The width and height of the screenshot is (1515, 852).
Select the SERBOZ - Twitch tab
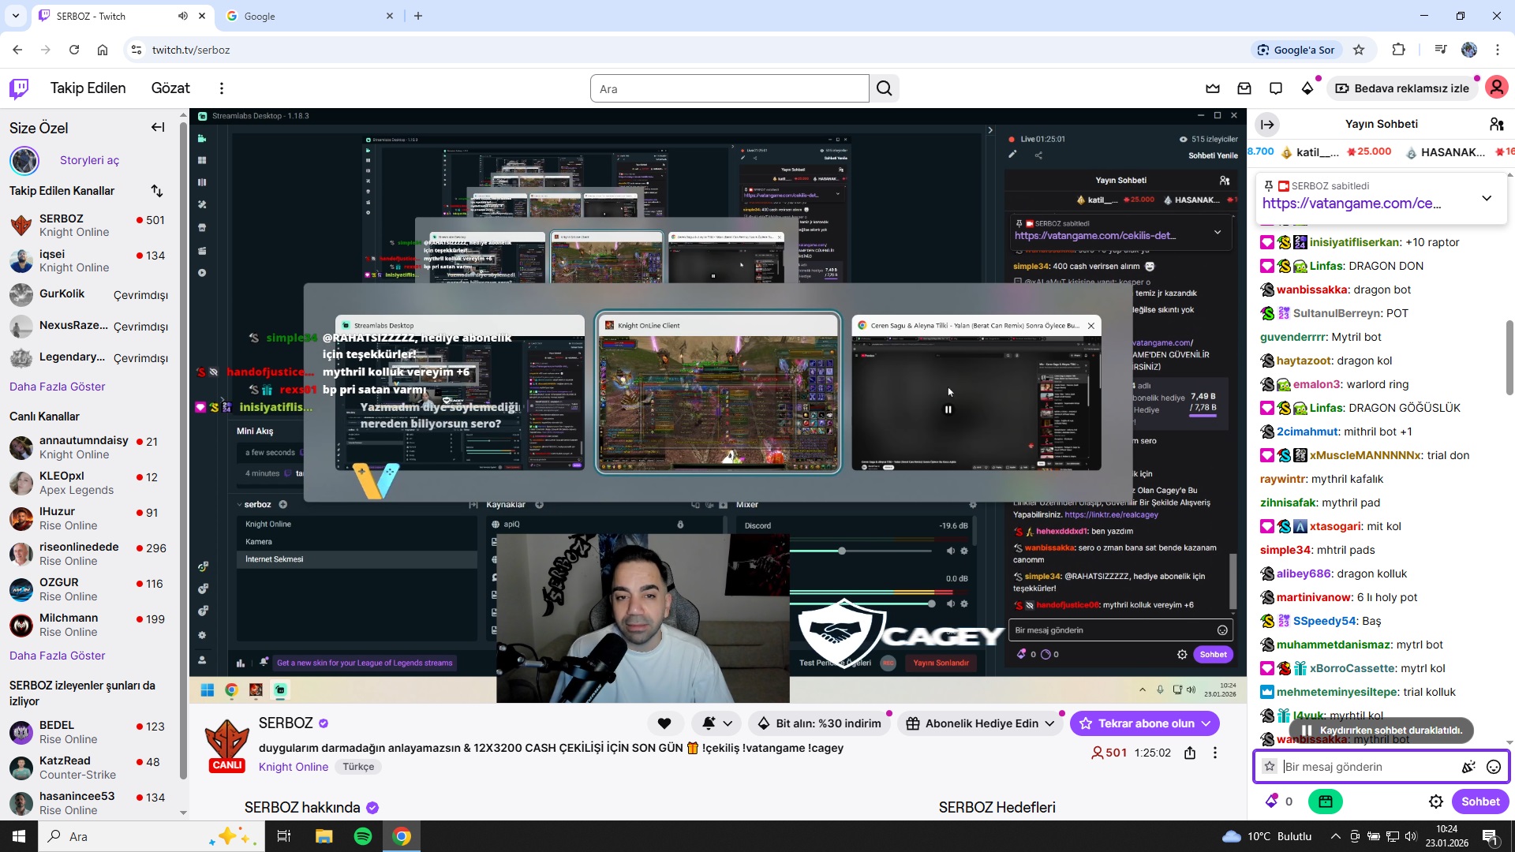(123, 16)
